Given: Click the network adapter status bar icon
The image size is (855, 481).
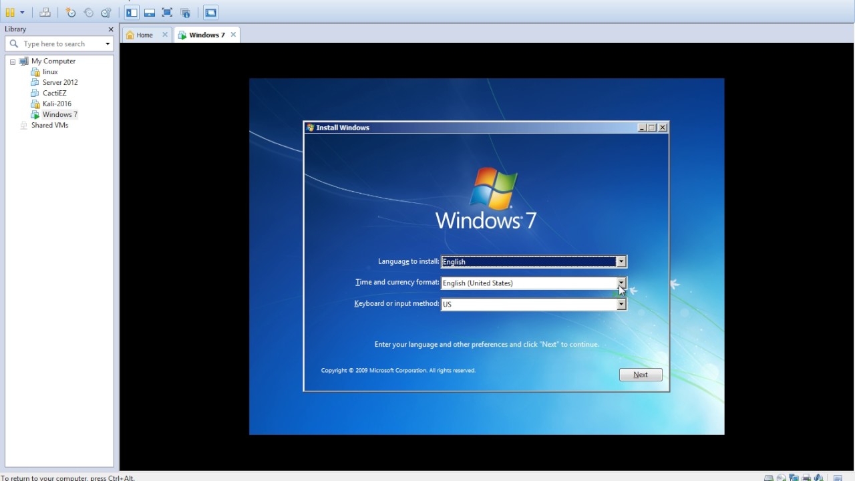Looking at the screenshot, I should pyautogui.click(x=794, y=478).
